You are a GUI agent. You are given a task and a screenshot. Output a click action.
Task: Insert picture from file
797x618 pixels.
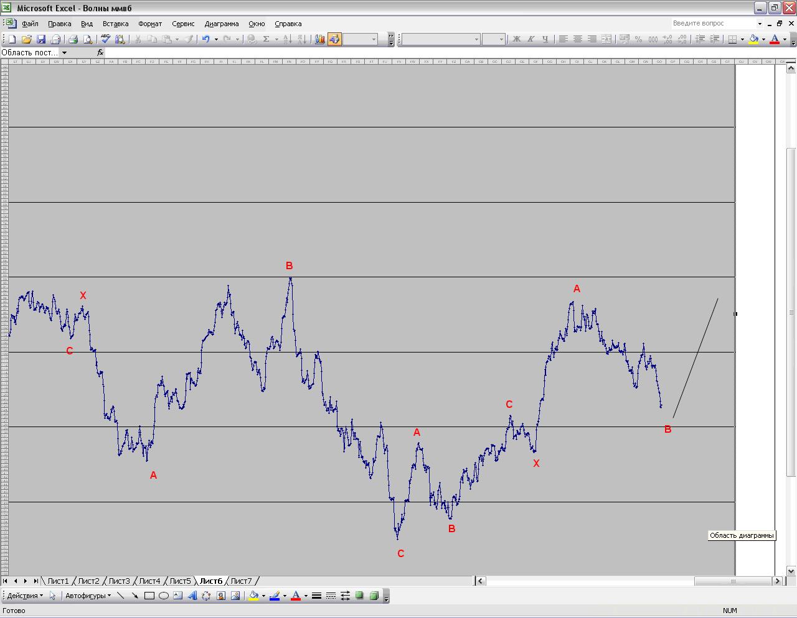point(235,596)
